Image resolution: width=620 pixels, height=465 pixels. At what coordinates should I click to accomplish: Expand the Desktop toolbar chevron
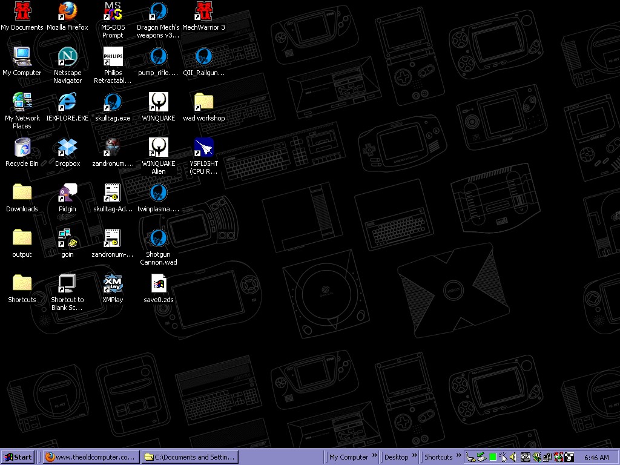(x=415, y=457)
